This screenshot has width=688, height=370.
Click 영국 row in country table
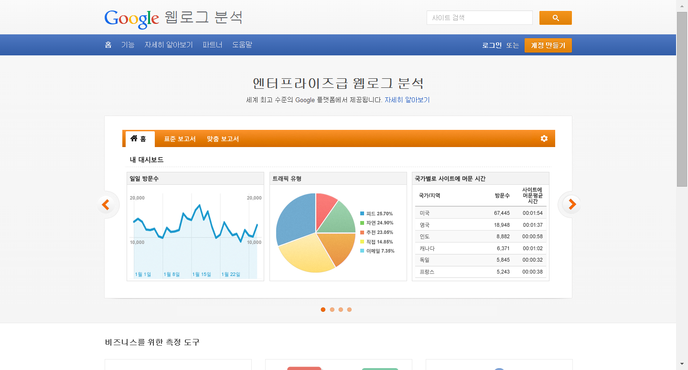pos(481,225)
